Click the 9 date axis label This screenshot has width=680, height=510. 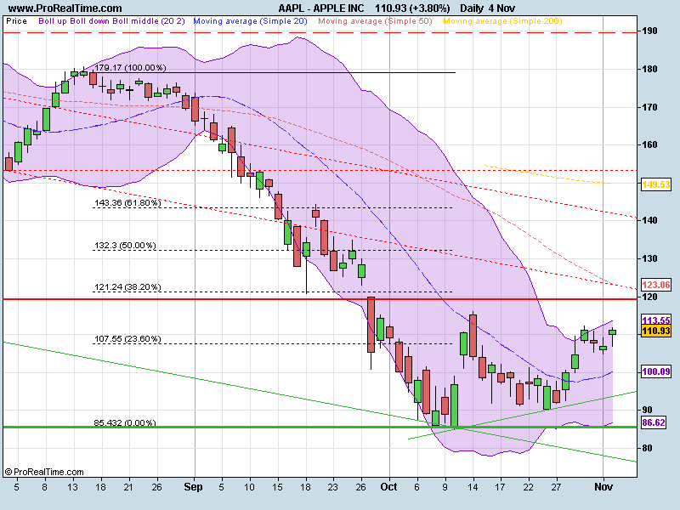tap(445, 487)
